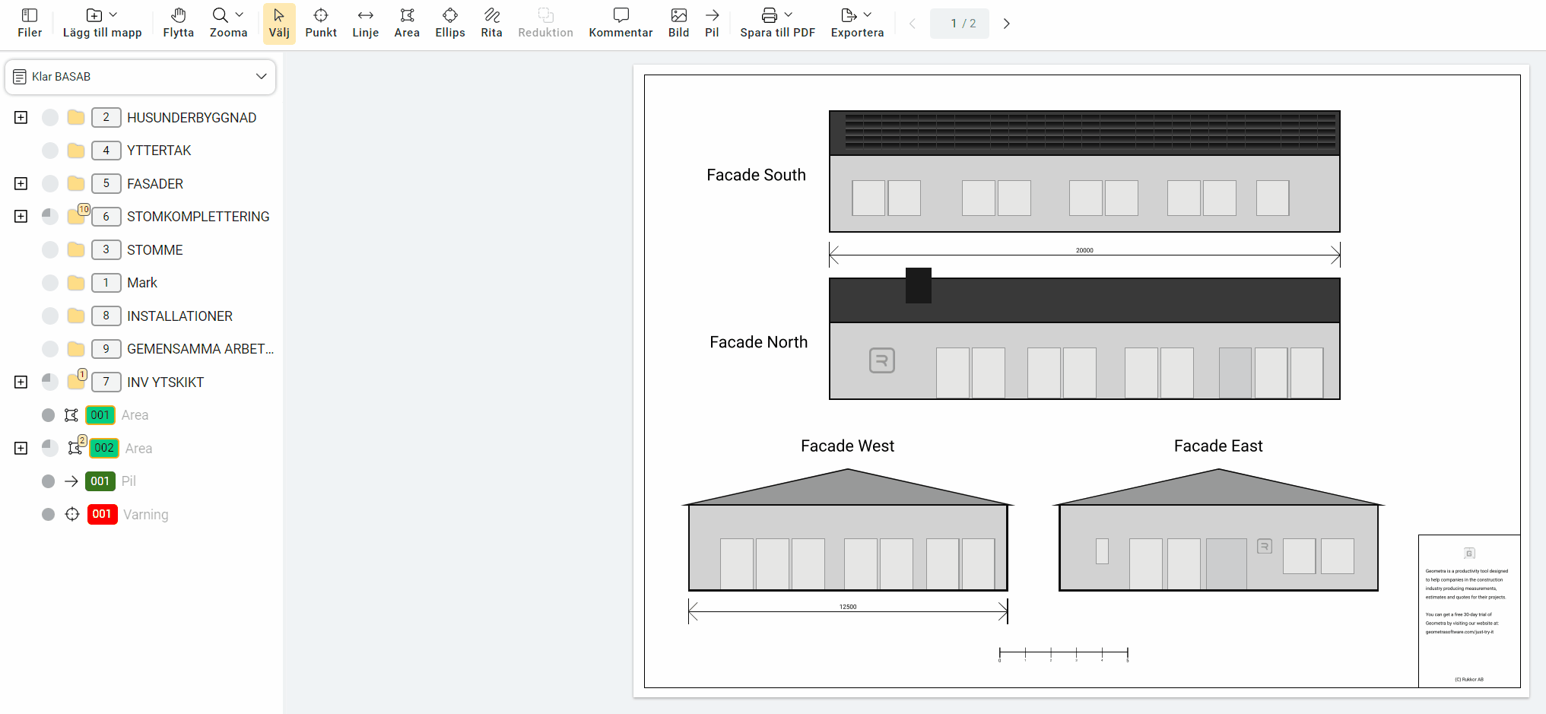Toggle visibility of INSTALLATIONER folder

tap(50, 316)
